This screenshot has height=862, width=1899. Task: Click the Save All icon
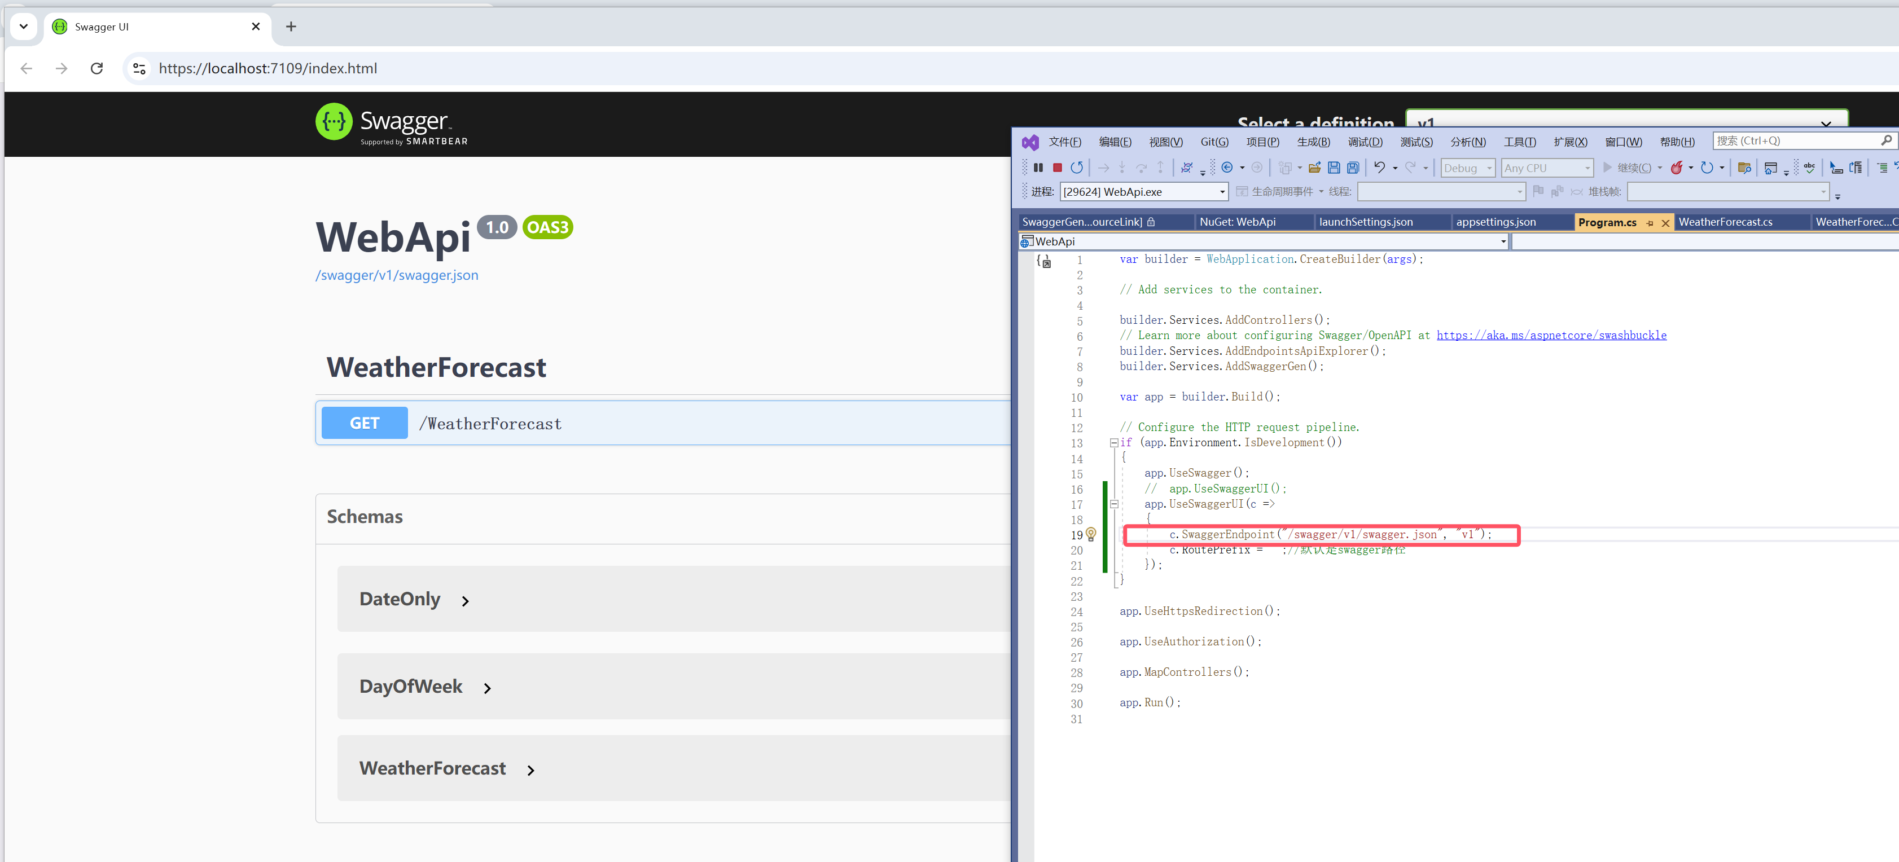pos(1353,168)
